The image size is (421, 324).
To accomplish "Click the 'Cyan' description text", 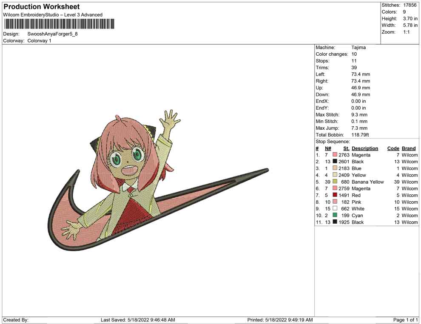I will [357, 215].
